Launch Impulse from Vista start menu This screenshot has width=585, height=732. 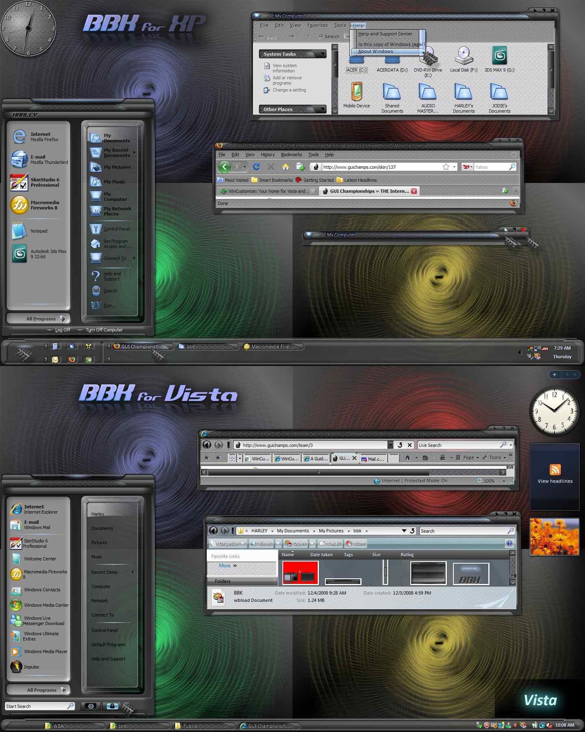(x=25, y=667)
